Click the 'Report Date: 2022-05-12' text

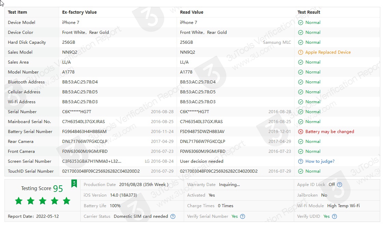(x=33, y=216)
